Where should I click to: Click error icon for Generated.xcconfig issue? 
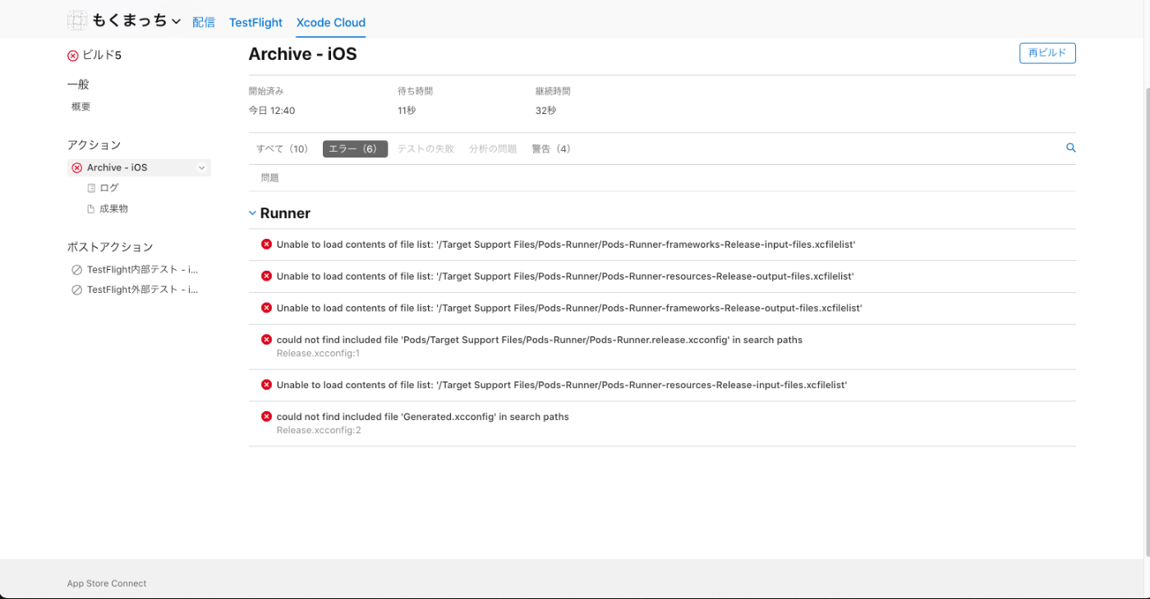click(266, 416)
